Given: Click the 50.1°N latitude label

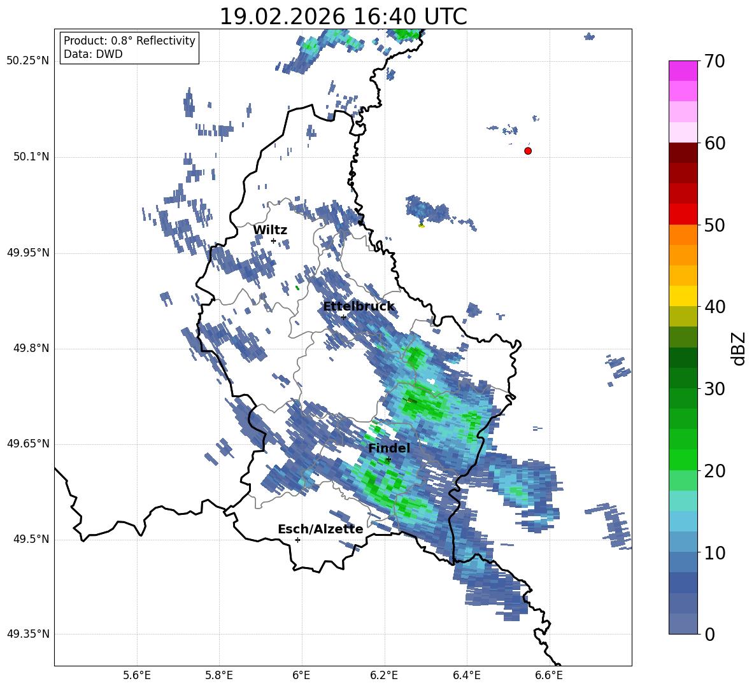Looking at the screenshot, I should (x=31, y=157).
